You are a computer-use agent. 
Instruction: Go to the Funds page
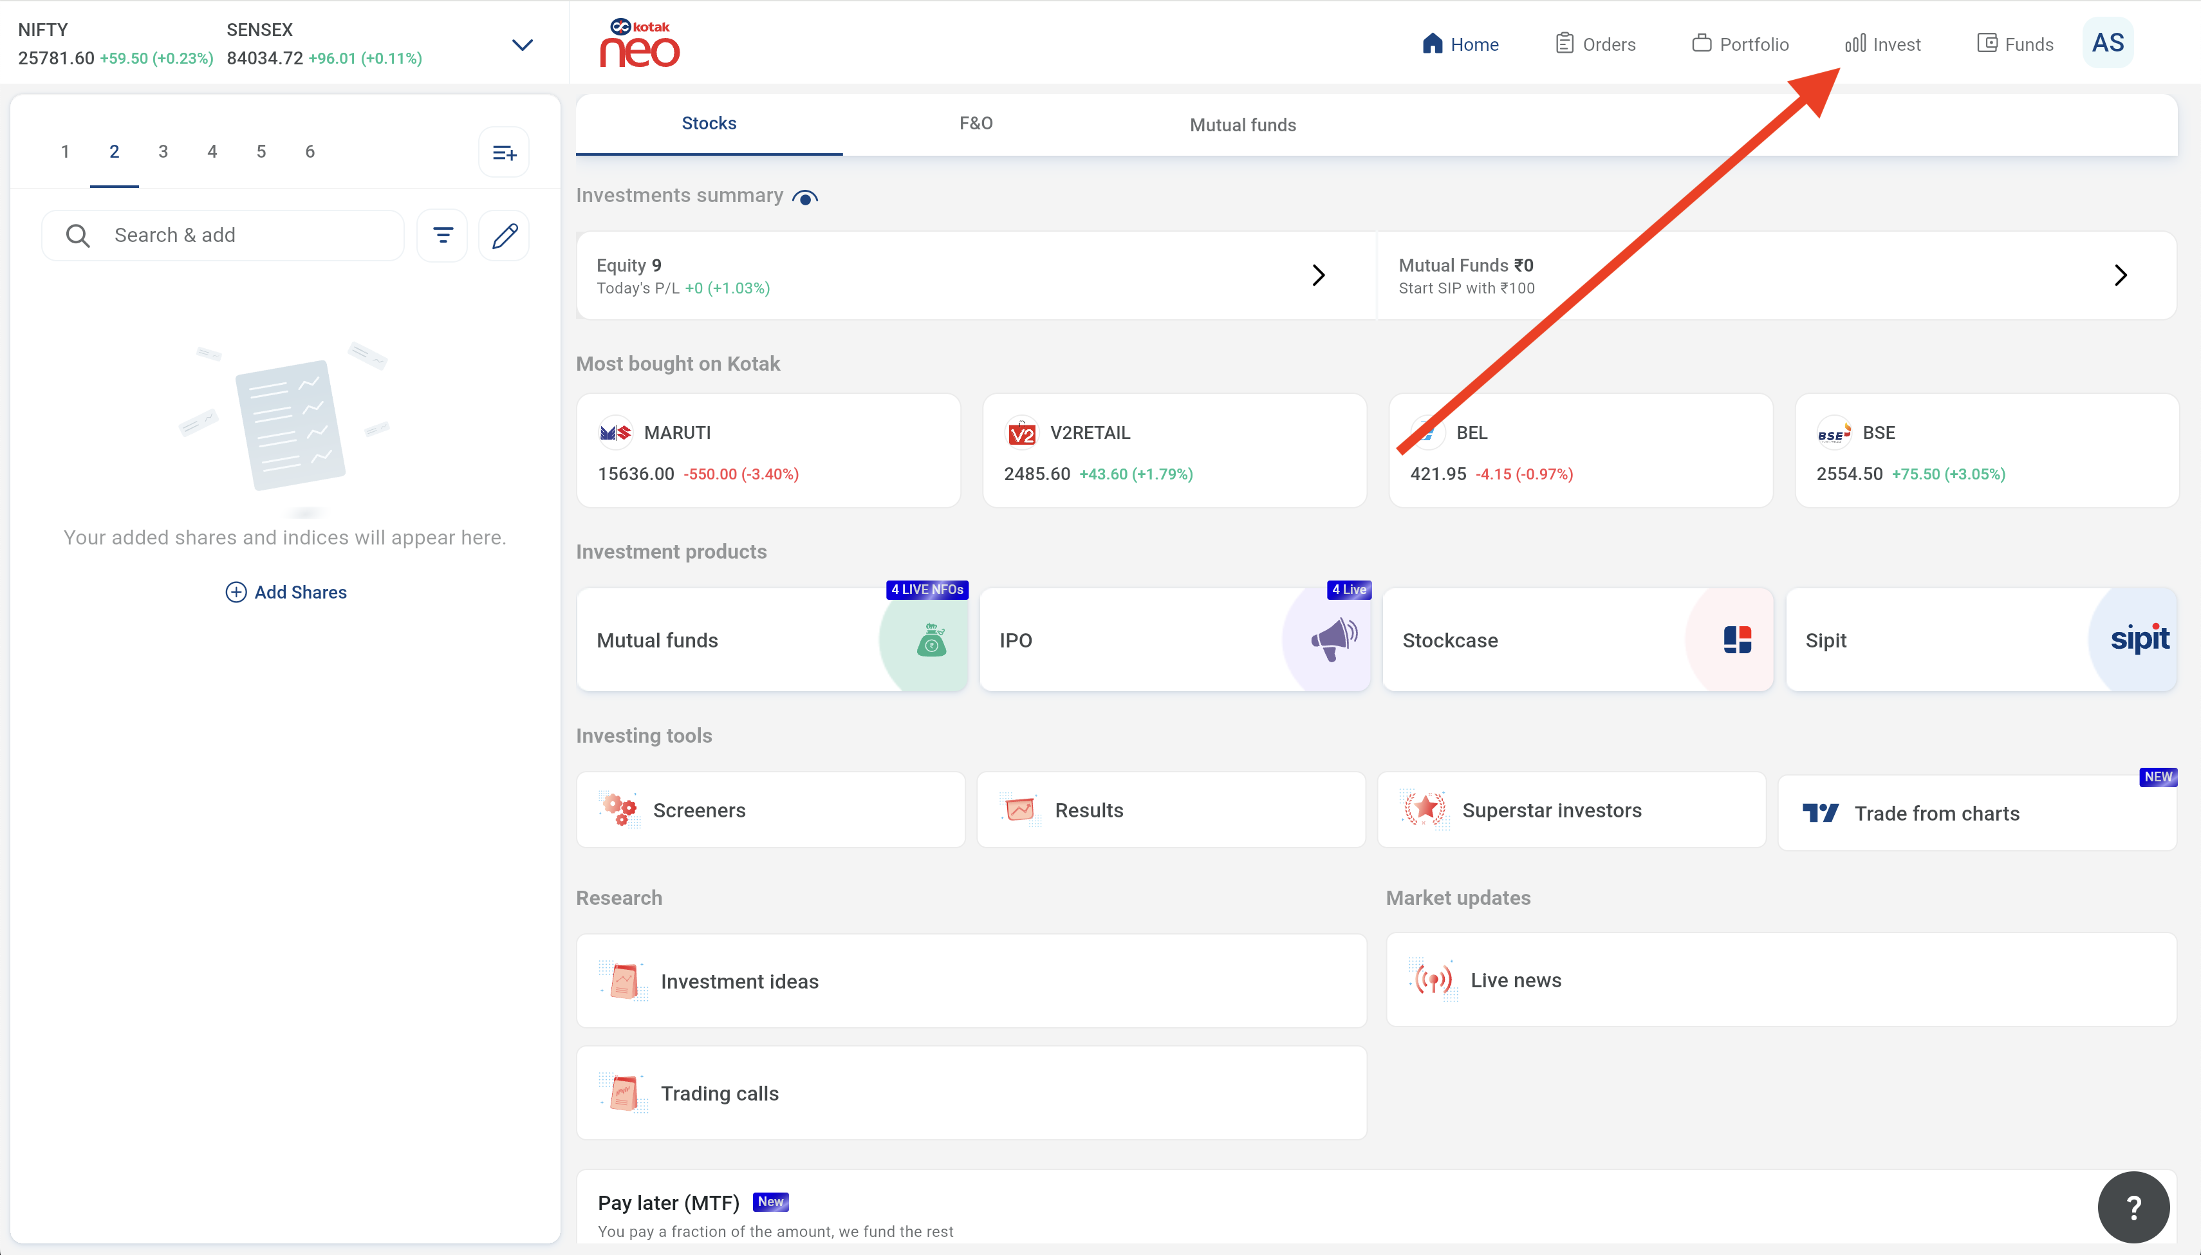(2015, 44)
